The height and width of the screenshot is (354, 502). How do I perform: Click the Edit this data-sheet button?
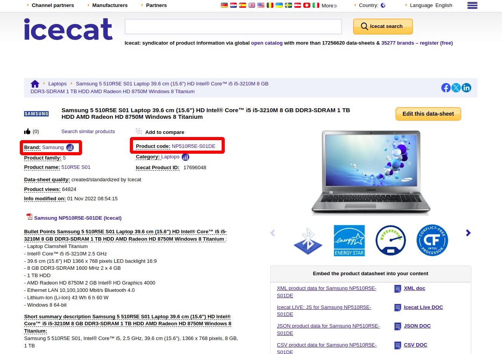(x=428, y=114)
